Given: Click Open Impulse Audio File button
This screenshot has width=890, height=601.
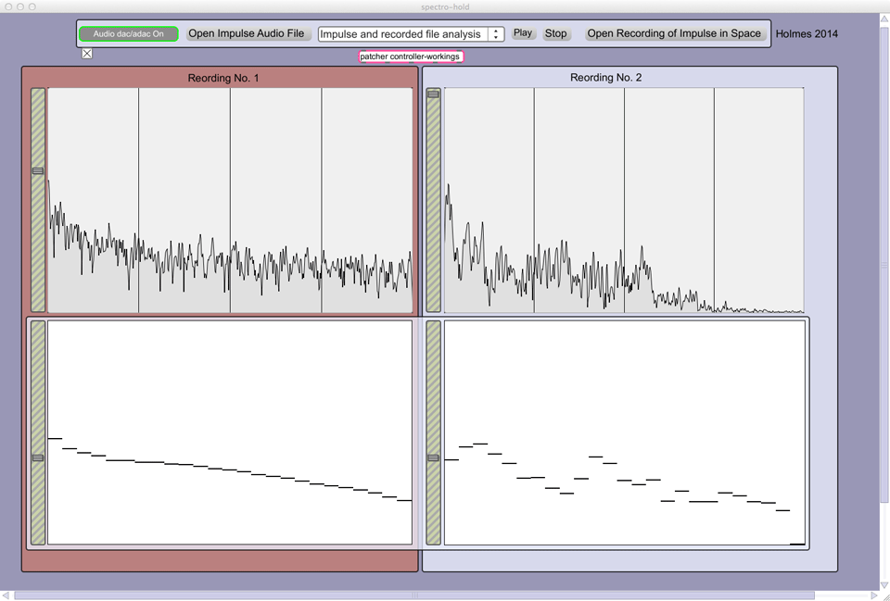Looking at the screenshot, I should point(247,33).
